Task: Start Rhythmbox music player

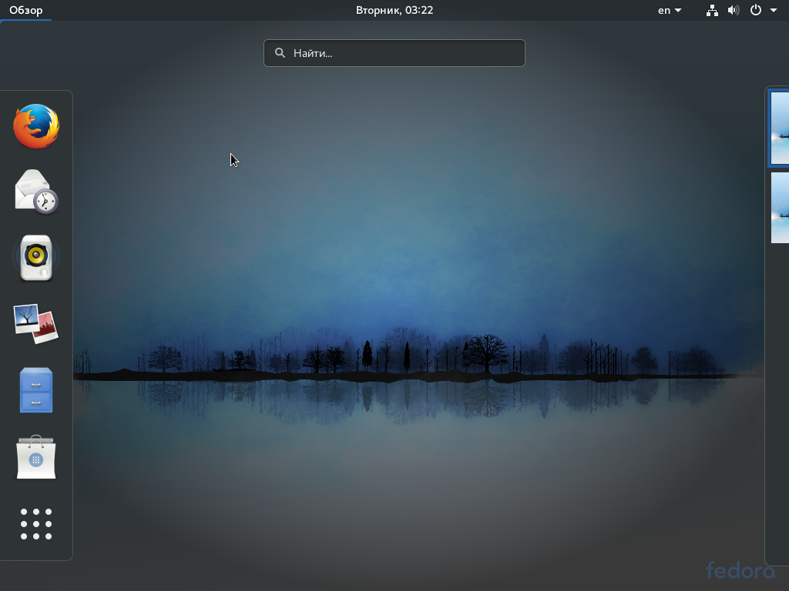Action: [36, 257]
